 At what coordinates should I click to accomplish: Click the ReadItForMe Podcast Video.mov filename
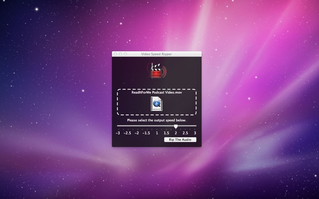[x=156, y=92]
